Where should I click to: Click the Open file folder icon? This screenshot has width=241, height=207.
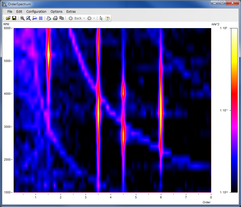point(8,18)
